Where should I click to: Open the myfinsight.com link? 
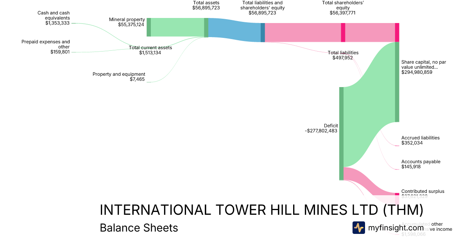coord(396,228)
